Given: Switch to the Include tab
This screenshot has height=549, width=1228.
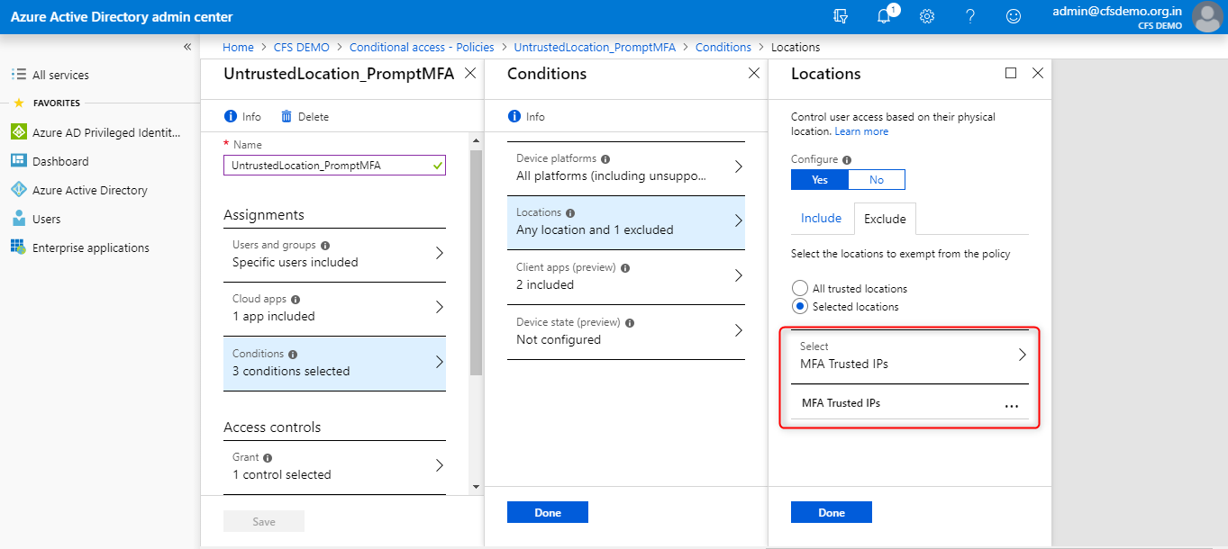Looking at the screenshot, I should (x=821, y=219).
